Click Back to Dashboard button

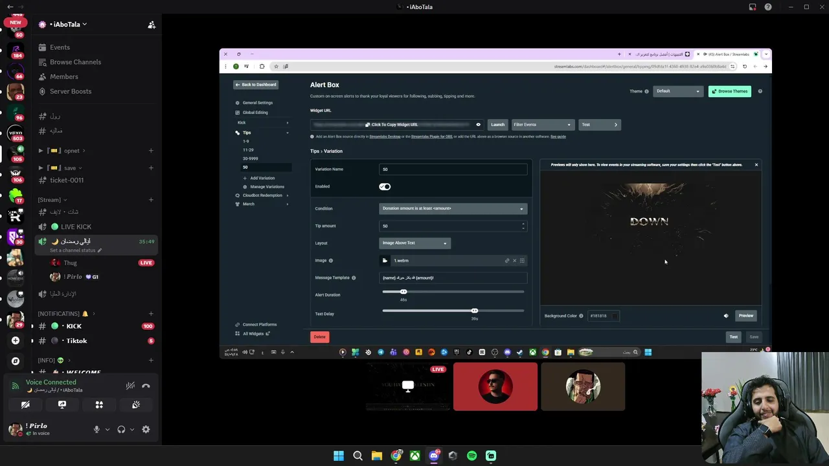(x=256, y=85)
